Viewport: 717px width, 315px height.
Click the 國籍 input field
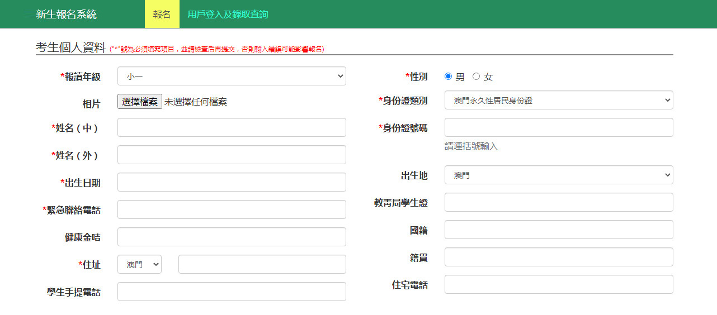(x=558, y=230)
